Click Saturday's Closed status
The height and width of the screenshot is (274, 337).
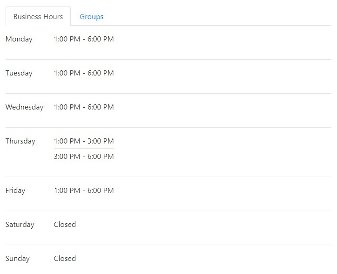pyautogui.click(x=65, y=224)
